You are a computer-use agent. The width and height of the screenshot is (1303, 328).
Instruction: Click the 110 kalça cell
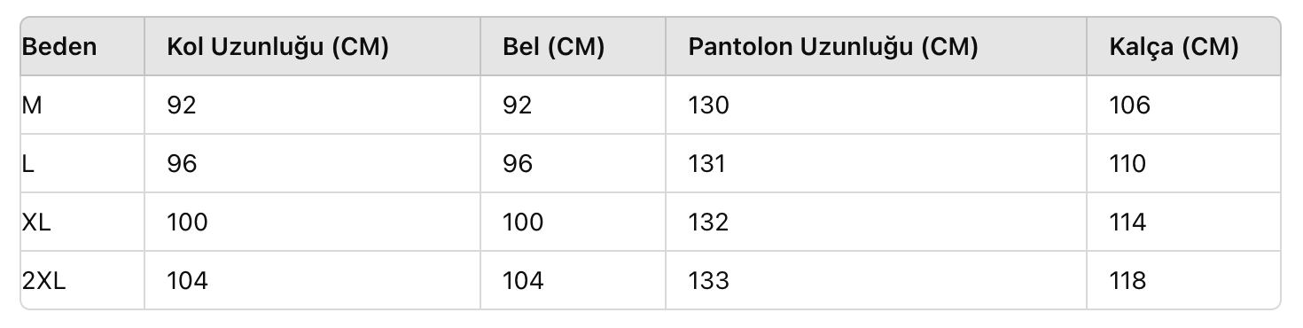(x=1127, y=164)
